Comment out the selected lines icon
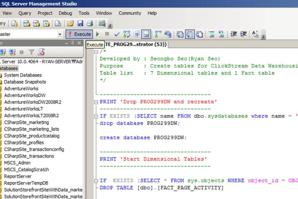This screenshot has height=199, width=298. point(211,34)
